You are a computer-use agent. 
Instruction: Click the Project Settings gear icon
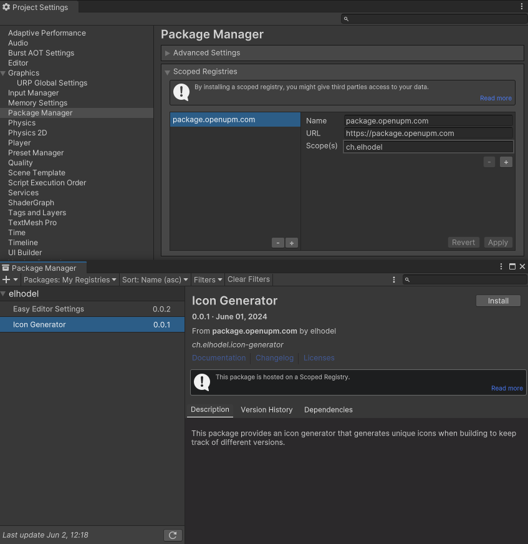pos(6,7)
